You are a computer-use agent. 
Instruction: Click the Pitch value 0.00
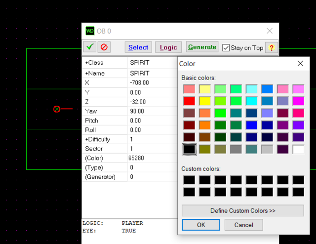click(135, 121)
